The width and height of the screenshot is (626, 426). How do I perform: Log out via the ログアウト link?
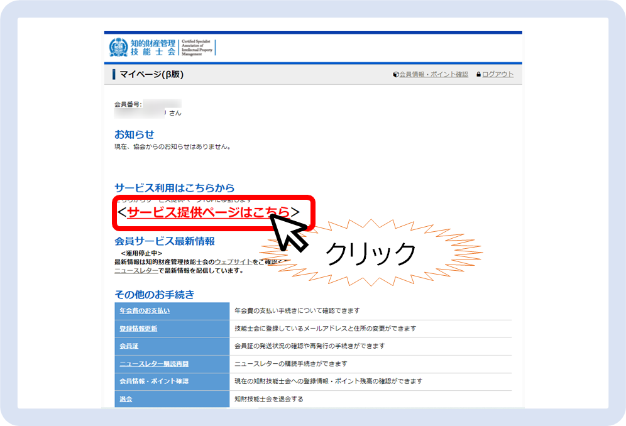497,74
